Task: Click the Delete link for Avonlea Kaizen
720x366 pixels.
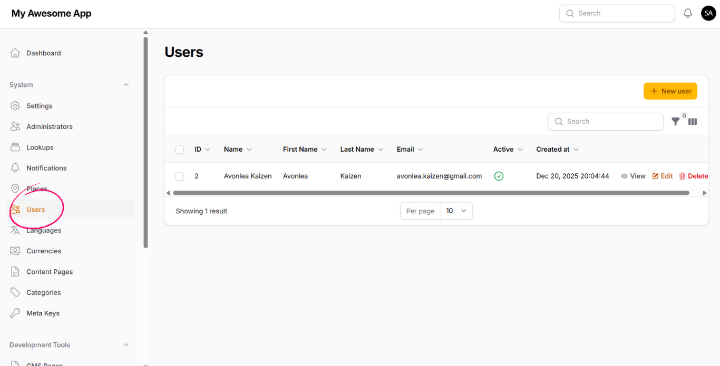Action: click(693, 176)
